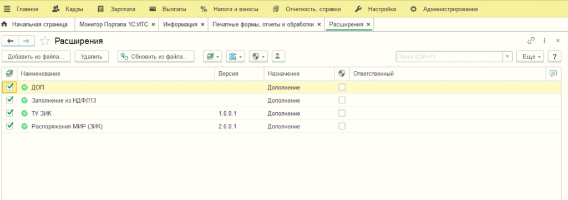Click the Обновить из файла... button
568x200 pixels.
pos(156,57)
